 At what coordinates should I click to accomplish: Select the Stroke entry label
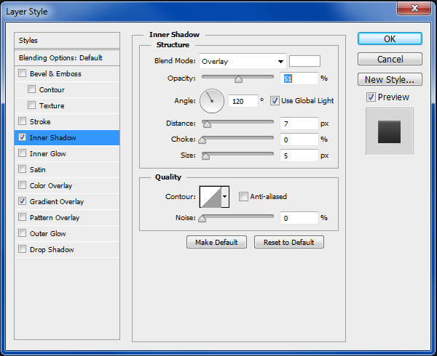click(40, 121)
